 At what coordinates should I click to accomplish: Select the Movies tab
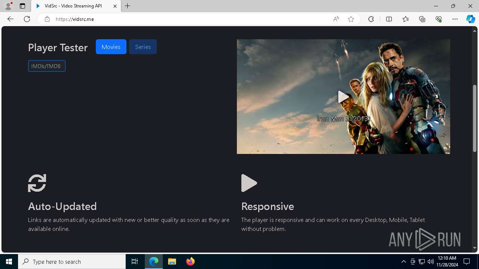click(111, 47)
